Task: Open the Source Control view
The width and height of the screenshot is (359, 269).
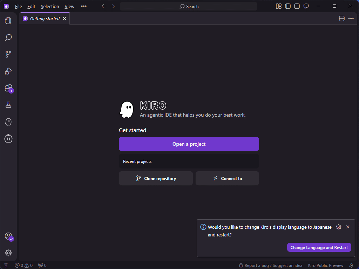Action: [x=8, y=54]
